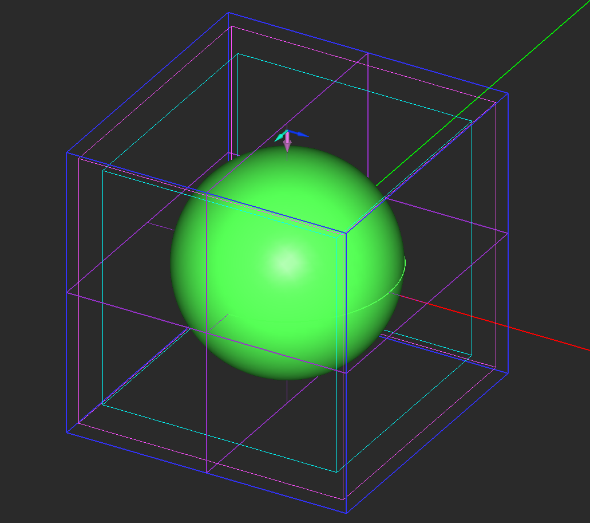Select the green sphere object

pyautogui.click(x=287, y=263)
